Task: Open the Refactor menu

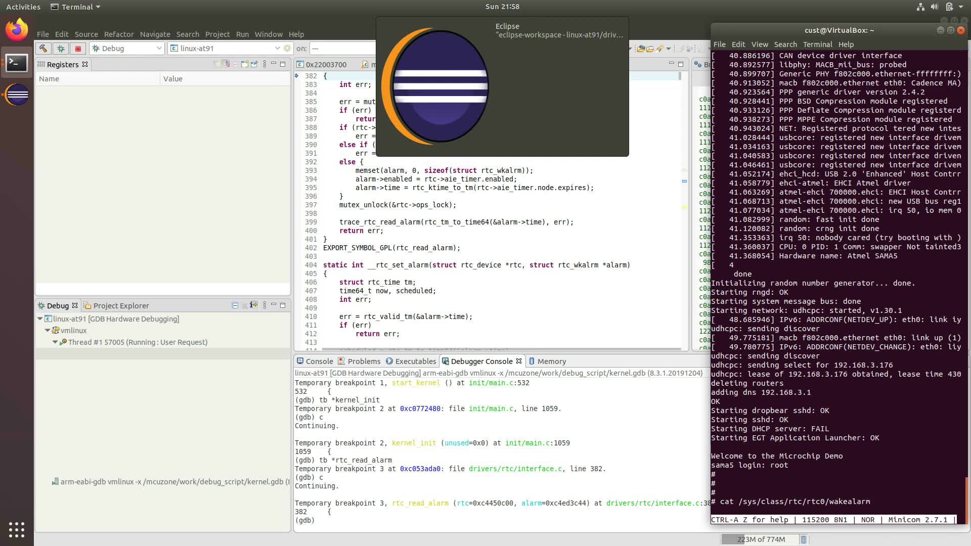Action: 118,34
